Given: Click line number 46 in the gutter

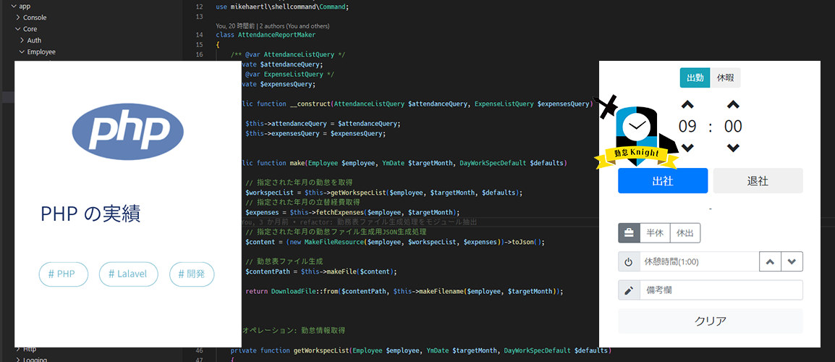Looking at the screenshot, I should pos(199,351).
